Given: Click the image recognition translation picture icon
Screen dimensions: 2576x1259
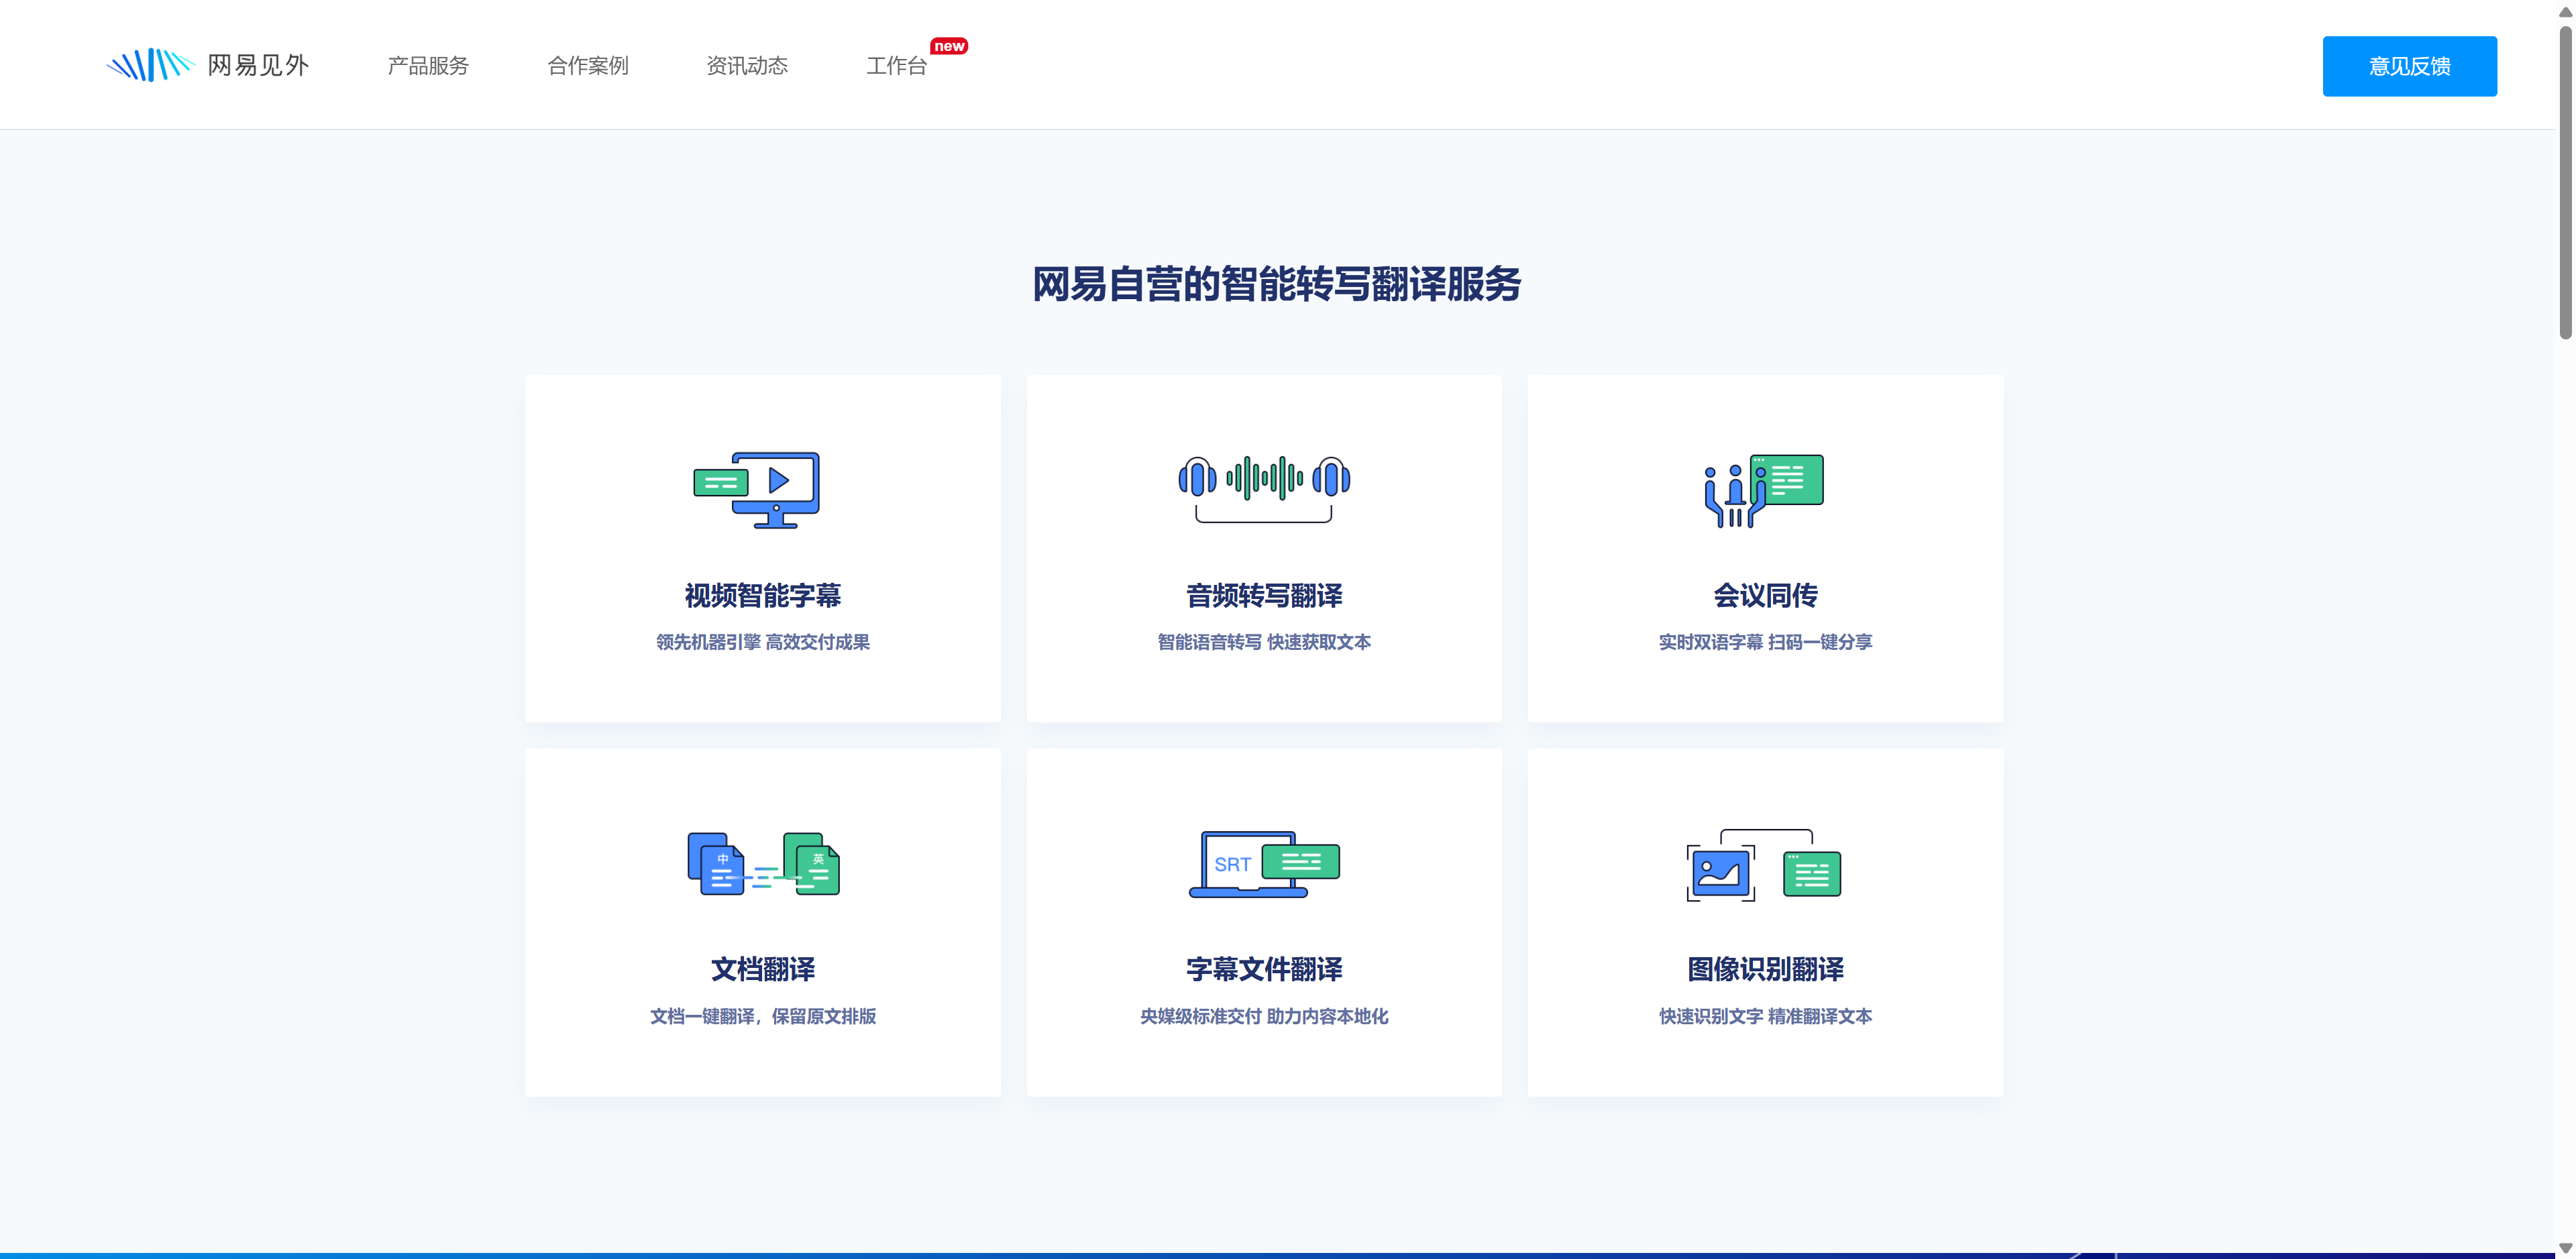Looking at the screenshot, I should [1764, 865].
